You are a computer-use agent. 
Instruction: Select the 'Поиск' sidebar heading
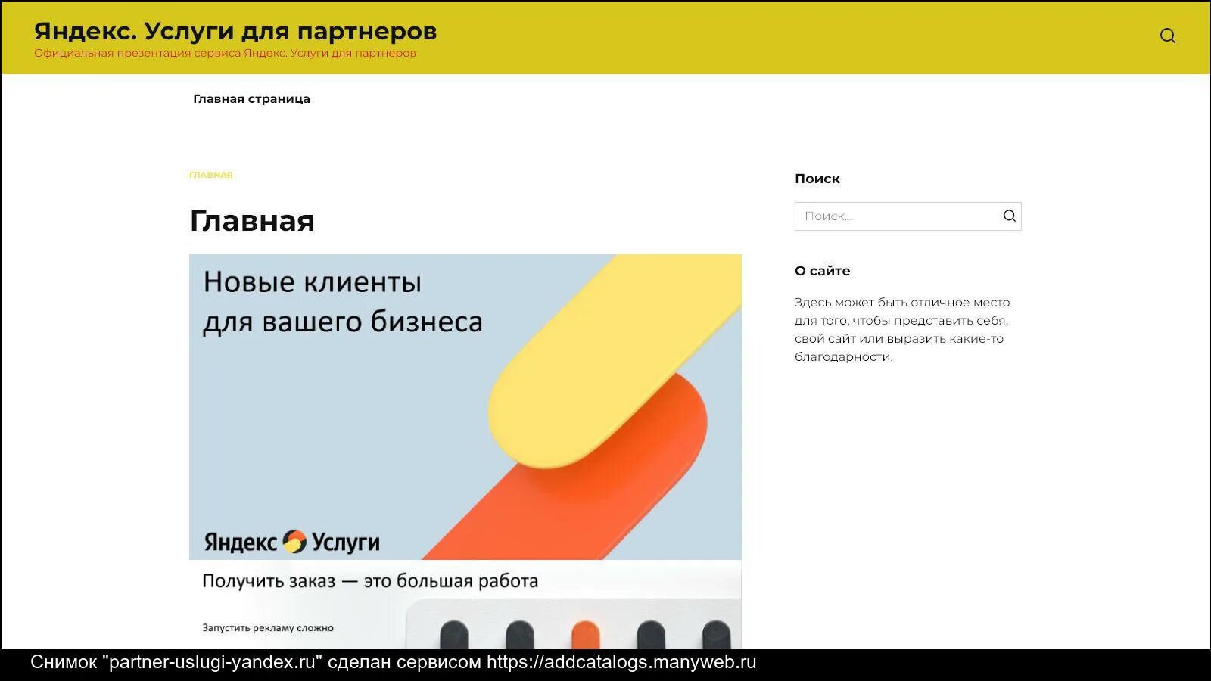pos(817,179)
